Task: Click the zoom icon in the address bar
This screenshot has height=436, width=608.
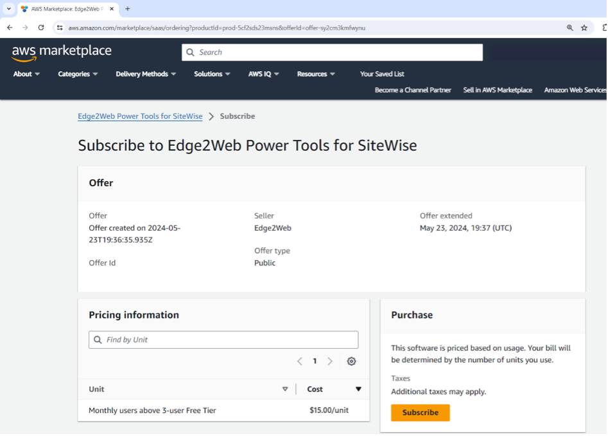Action: point(570,28)
